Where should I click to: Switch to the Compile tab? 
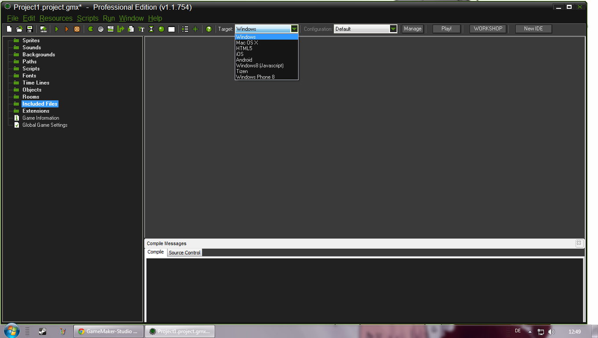point(156,252)
